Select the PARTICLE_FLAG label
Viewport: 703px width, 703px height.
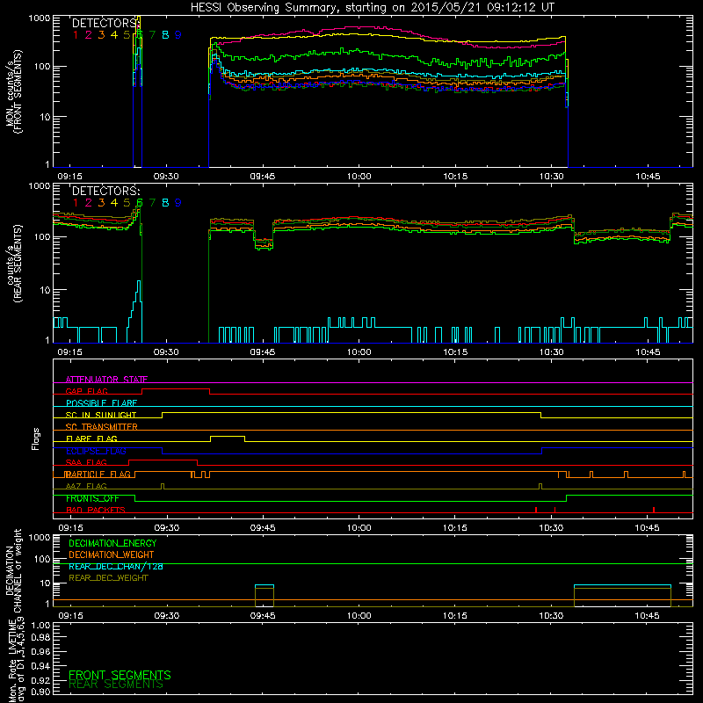coord(98,475)
